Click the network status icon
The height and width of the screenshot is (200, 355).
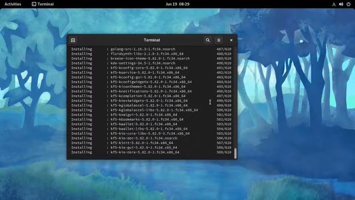[334, 4]
